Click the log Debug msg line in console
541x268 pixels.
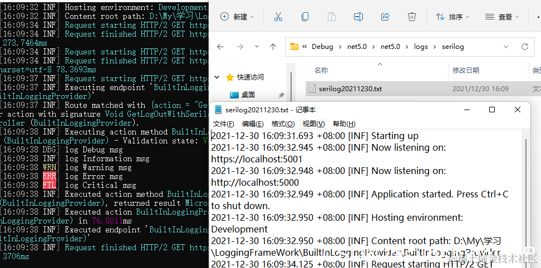pos(94,150)
